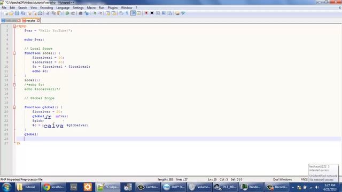Collapse the <?php block fold on line 1
Image resolution: width=342 pixels, height=192 pixels.
click(x=14, y=26)
